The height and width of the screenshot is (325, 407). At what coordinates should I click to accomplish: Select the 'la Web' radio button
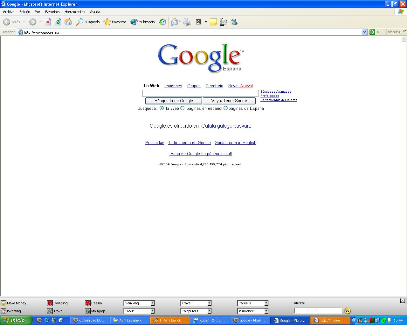162,108
